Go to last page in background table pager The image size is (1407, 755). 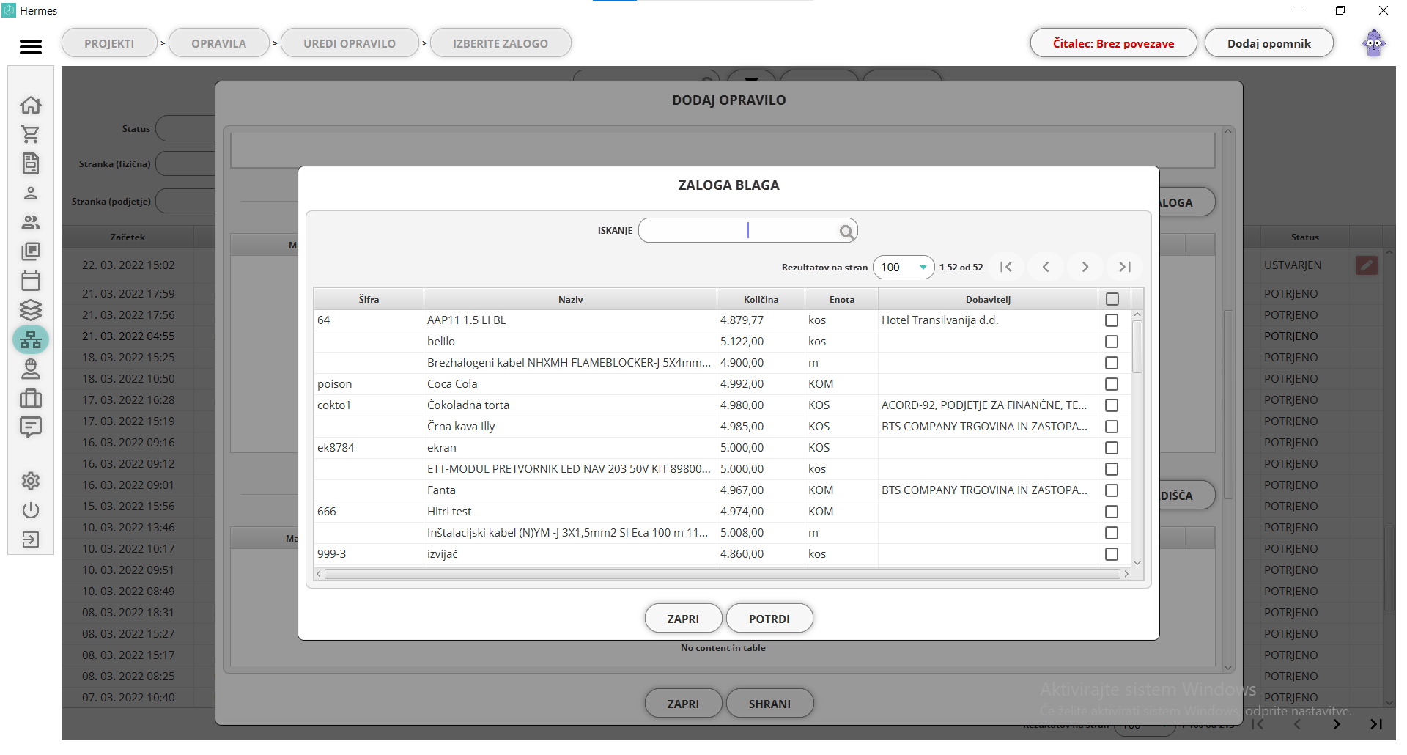1376,724
